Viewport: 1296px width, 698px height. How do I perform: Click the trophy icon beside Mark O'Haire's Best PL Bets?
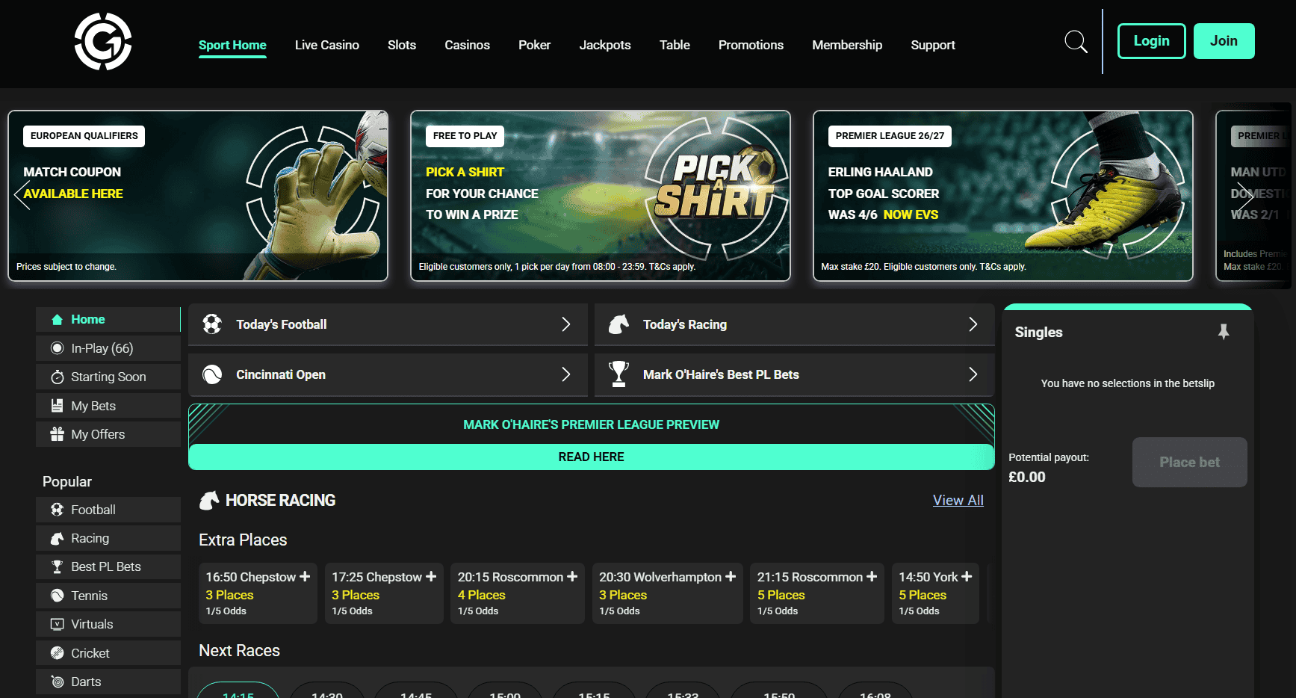(618, 374)
